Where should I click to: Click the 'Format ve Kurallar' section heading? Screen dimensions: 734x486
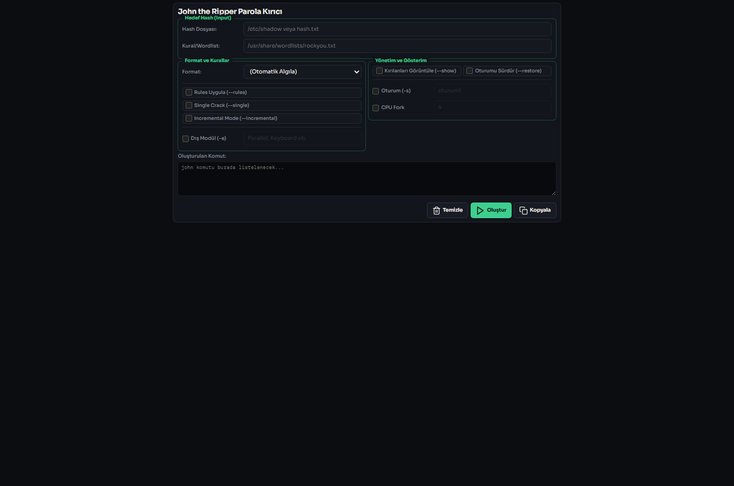point(207,60)
